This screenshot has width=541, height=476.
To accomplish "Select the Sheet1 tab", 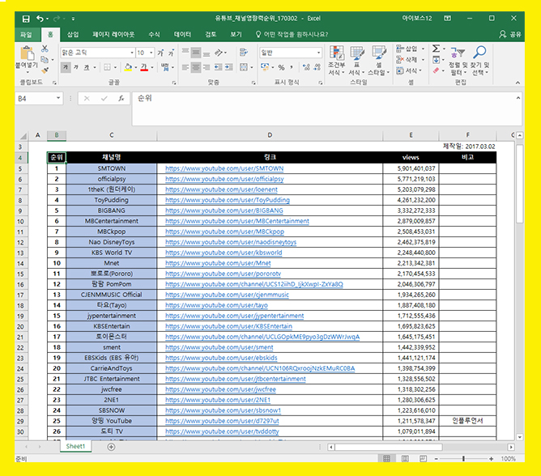I will pyautogui.click(x=75, y=446).
